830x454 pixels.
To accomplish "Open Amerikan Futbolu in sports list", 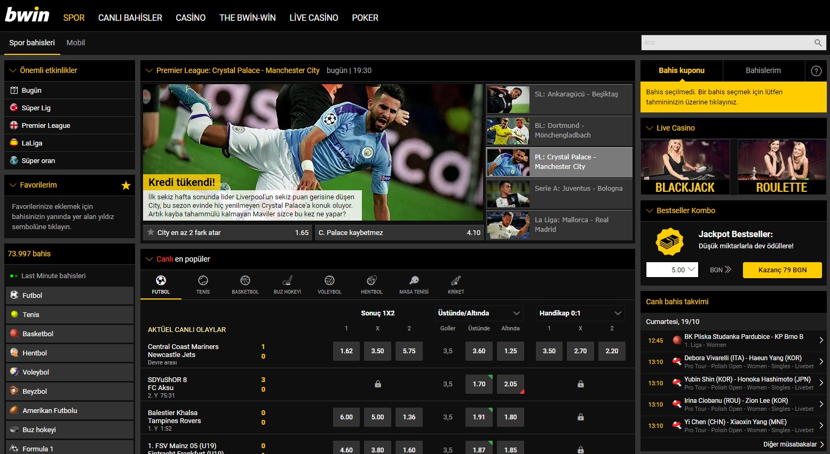I will tap(69, 410).
